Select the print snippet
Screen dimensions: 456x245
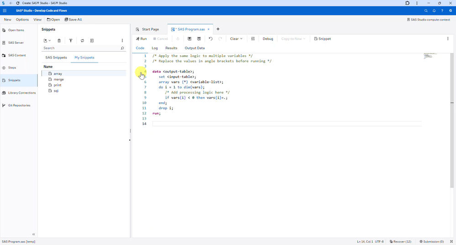tap(84, 85)
